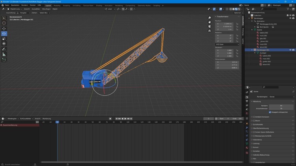Hide Menkbagger.001 using its eye icon
This screenshot has width=296, height=166.
[290, 50]
